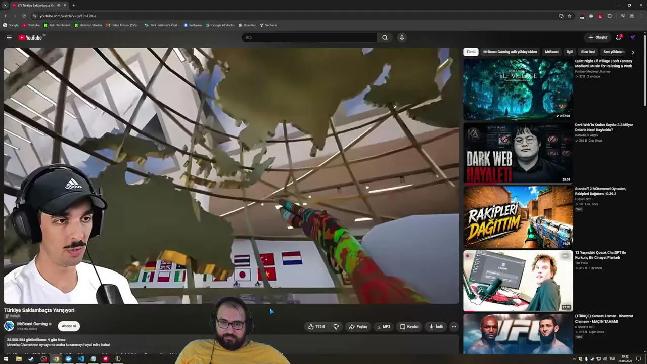Select the MrBeast filter chip
The width and height of the screenshot is (647, 364).
[551, 52]
